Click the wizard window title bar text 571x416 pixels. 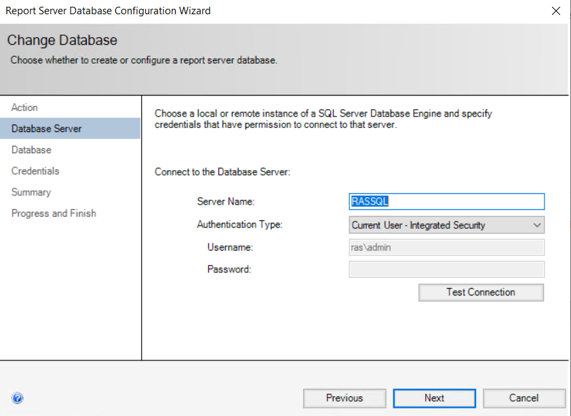(109, 11)
